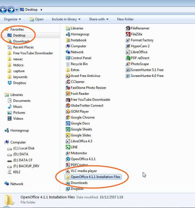Select the Recycle Bin icon
Image resolution: width=195 pixels, height=208 pixels.
point(68,64)
